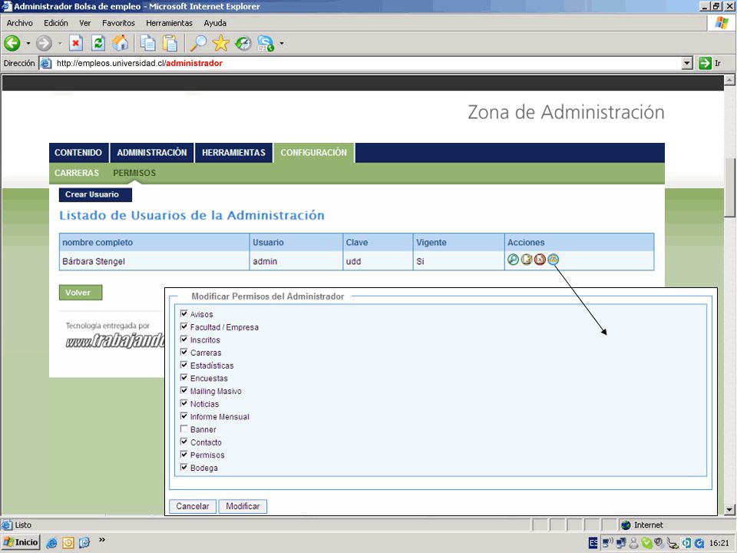Click the Windows flag logo in the menu bar

click(x=722, y=23)
